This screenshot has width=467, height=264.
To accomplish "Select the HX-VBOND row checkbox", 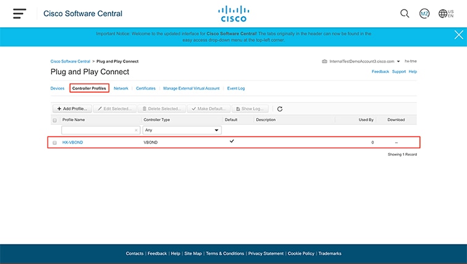I will 54,143.
